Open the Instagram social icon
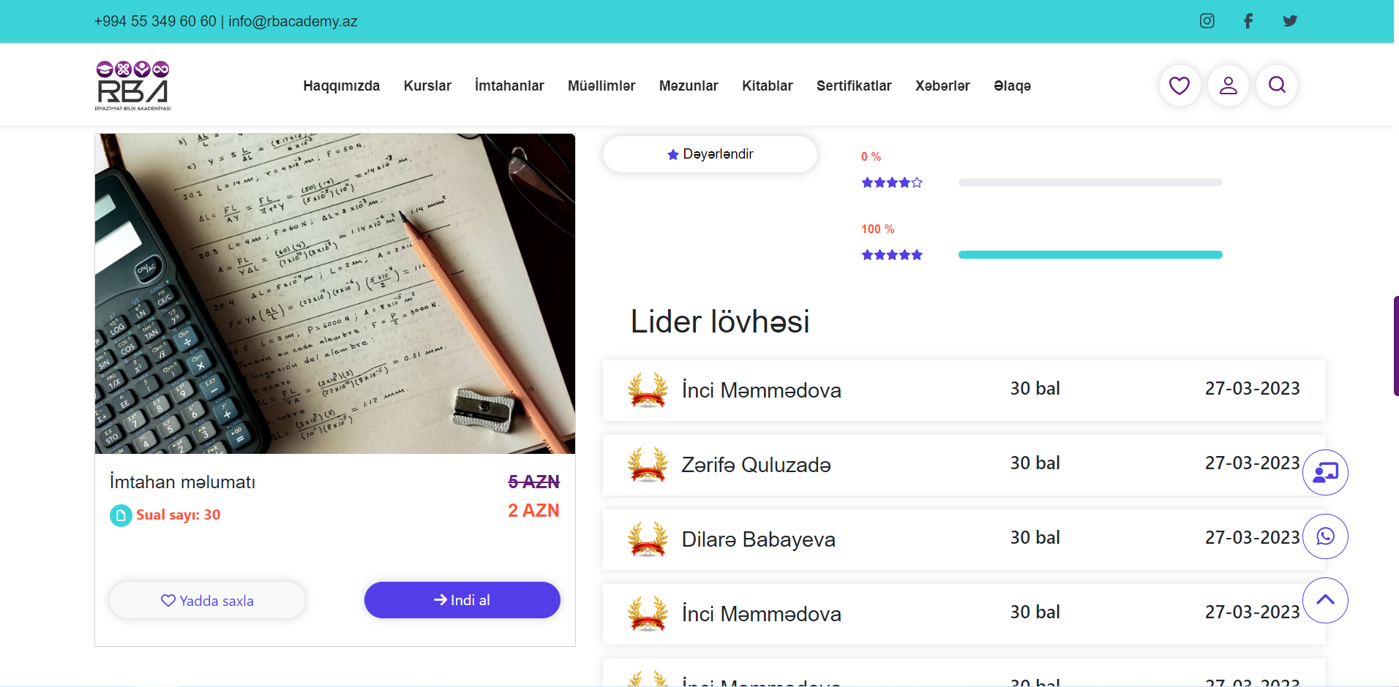Image resolution: width=1399 pixels, height=687 pixels. 1207,21
